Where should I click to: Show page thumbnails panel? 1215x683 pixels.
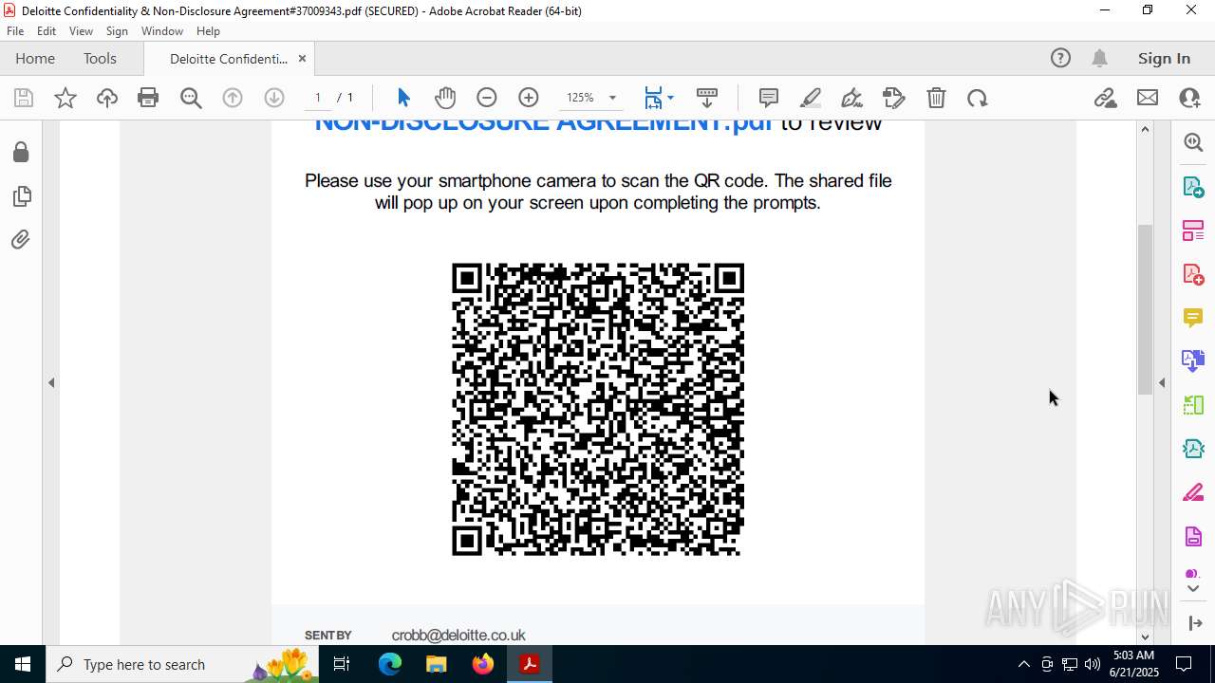point(21,196)
